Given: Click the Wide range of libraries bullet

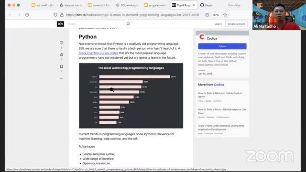Looking at the screenshot, I should tap(98, 159).
